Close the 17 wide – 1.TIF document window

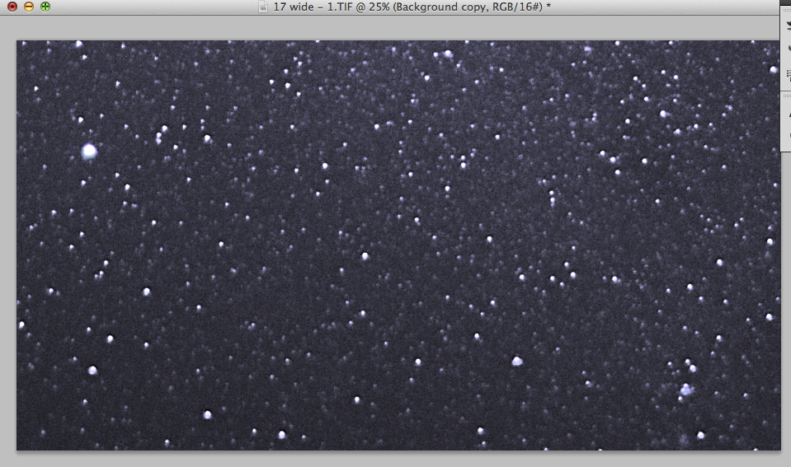pos(12,7)
